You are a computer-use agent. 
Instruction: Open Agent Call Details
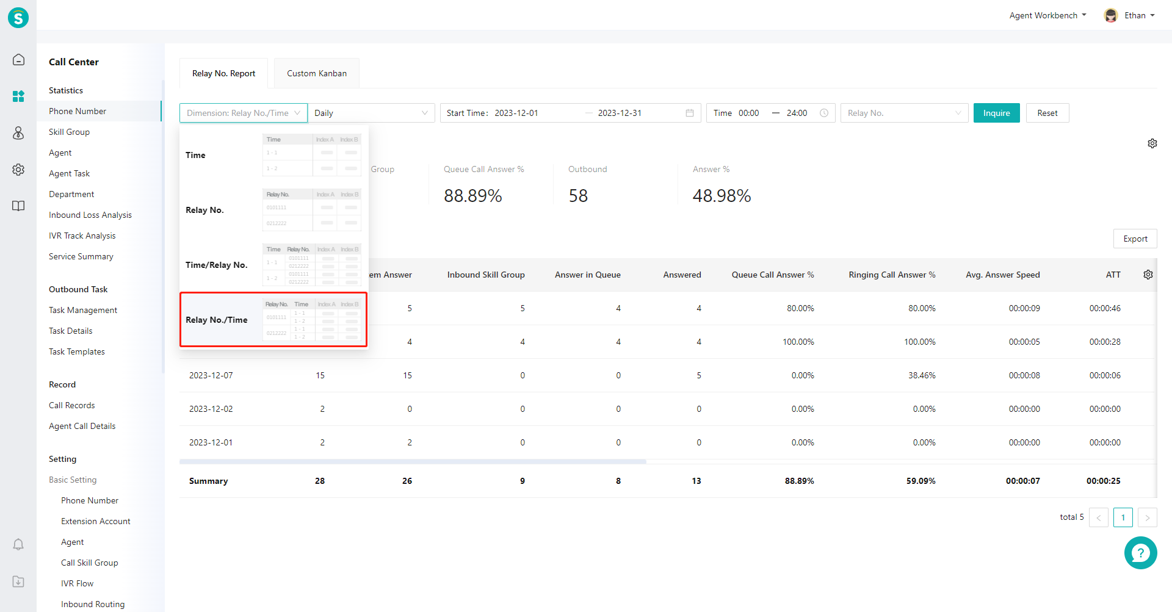[82, 426]
